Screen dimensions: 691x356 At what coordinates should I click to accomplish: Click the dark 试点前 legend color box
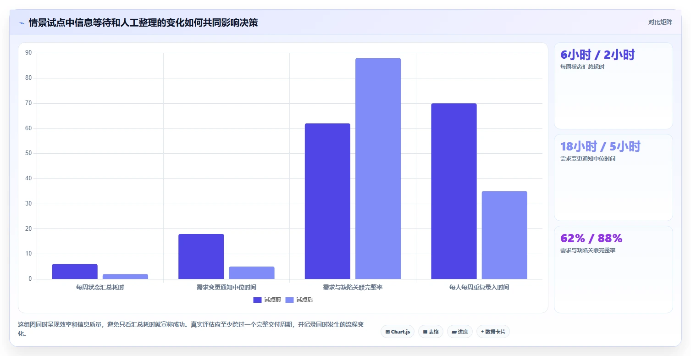[257, 300]
